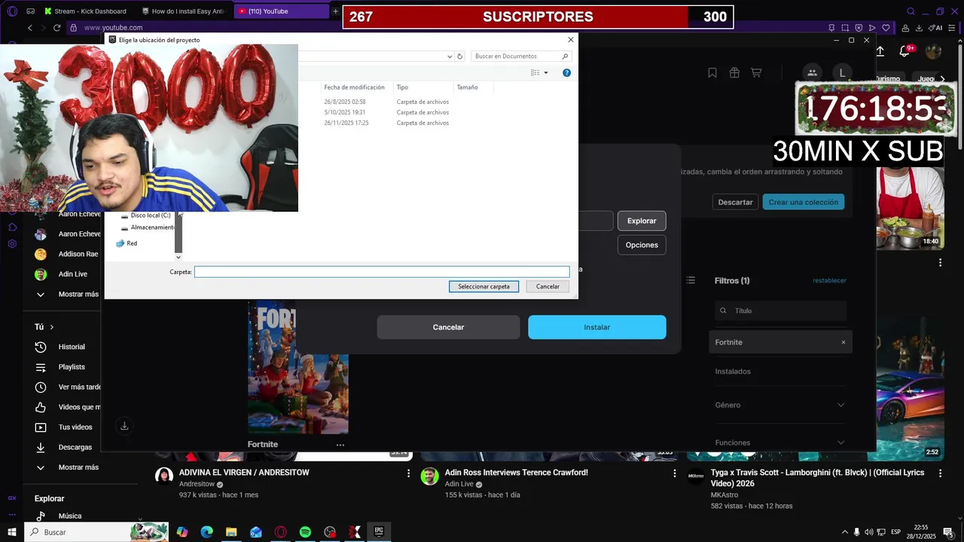The height and width of the screenshot is (542, 964).
Task: Click restablecer filters link
Action: (829, 281)
